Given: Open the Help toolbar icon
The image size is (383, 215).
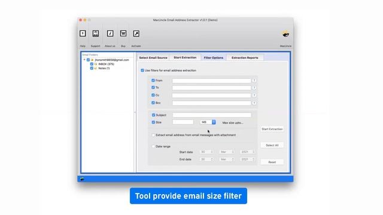Looking at the screenshot, I should coord(83,33).
